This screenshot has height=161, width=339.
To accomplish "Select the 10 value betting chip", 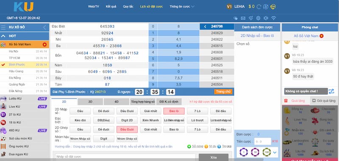I will pos(255,153).
